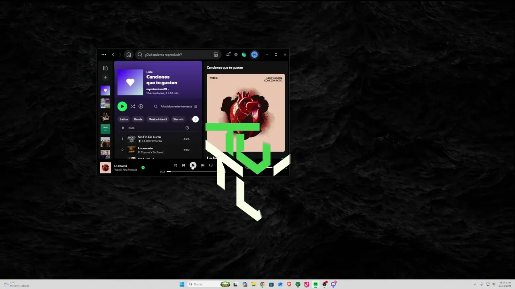
Task: Open artist El Coyote Y Su Banda link
Action: pyautogui.click(x=151, y=153)
